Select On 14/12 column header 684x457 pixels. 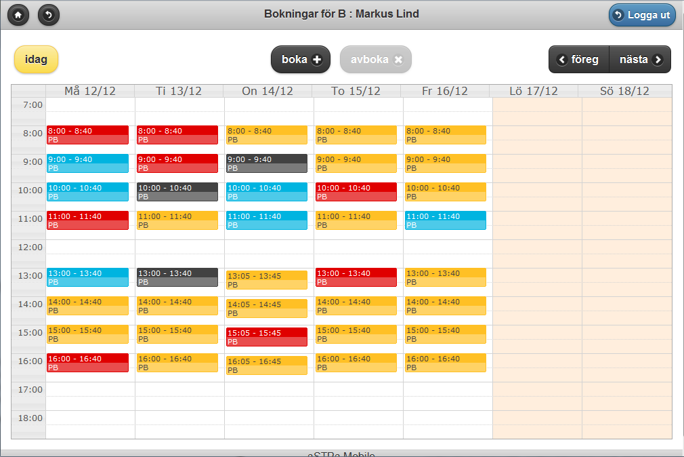268,91
